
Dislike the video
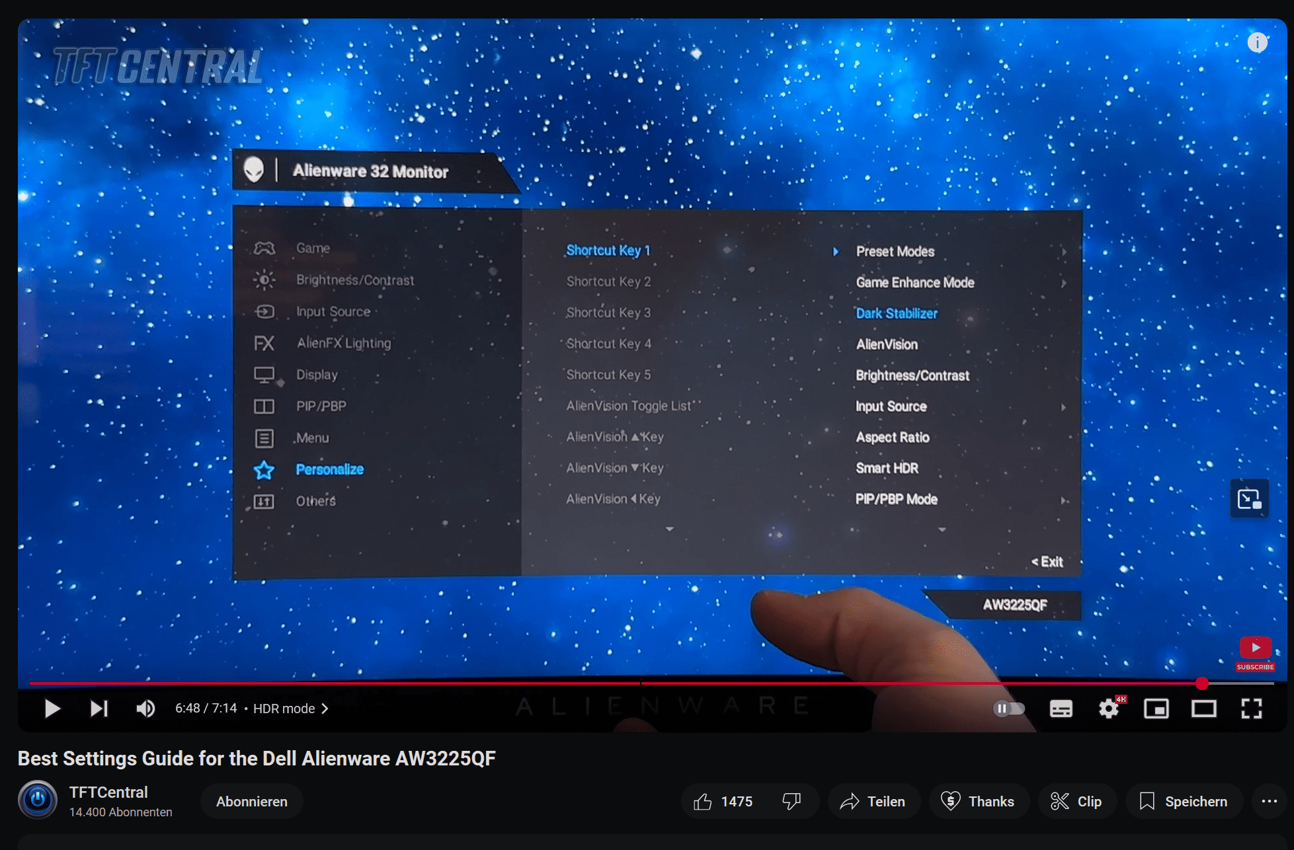(x=792, y=801)
